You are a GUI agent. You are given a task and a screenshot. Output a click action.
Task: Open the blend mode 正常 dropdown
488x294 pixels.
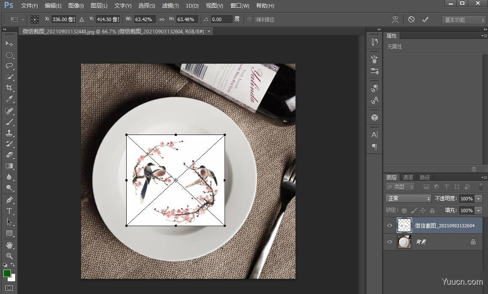pos(408,198)
